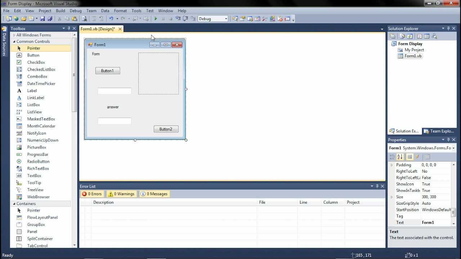Screen dimensions: 461x259
Task: Open the Build menu
Action: pyautogui.click(x=61, y=11)
